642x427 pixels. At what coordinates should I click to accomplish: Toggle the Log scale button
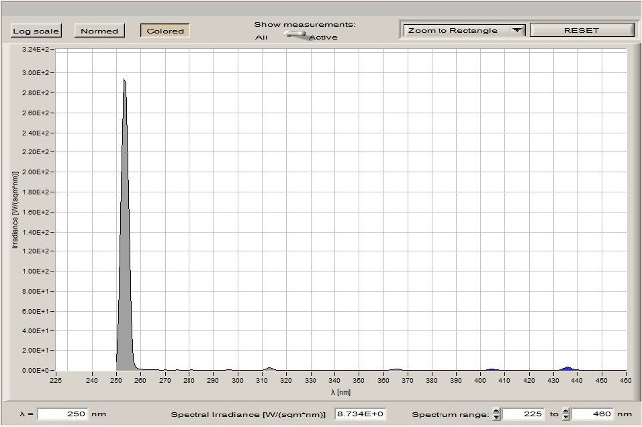[x=36, y=31]
